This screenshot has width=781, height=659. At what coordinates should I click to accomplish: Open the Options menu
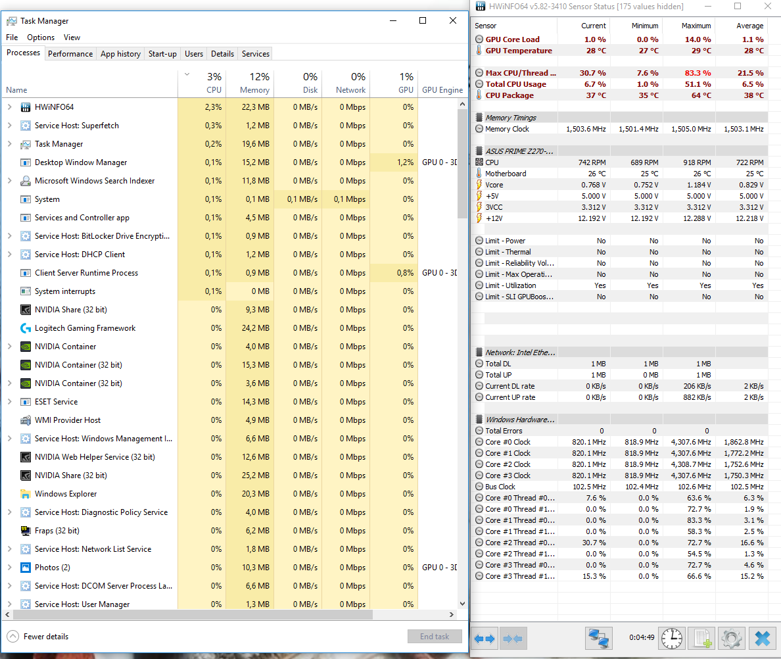(x=41, y=37)
